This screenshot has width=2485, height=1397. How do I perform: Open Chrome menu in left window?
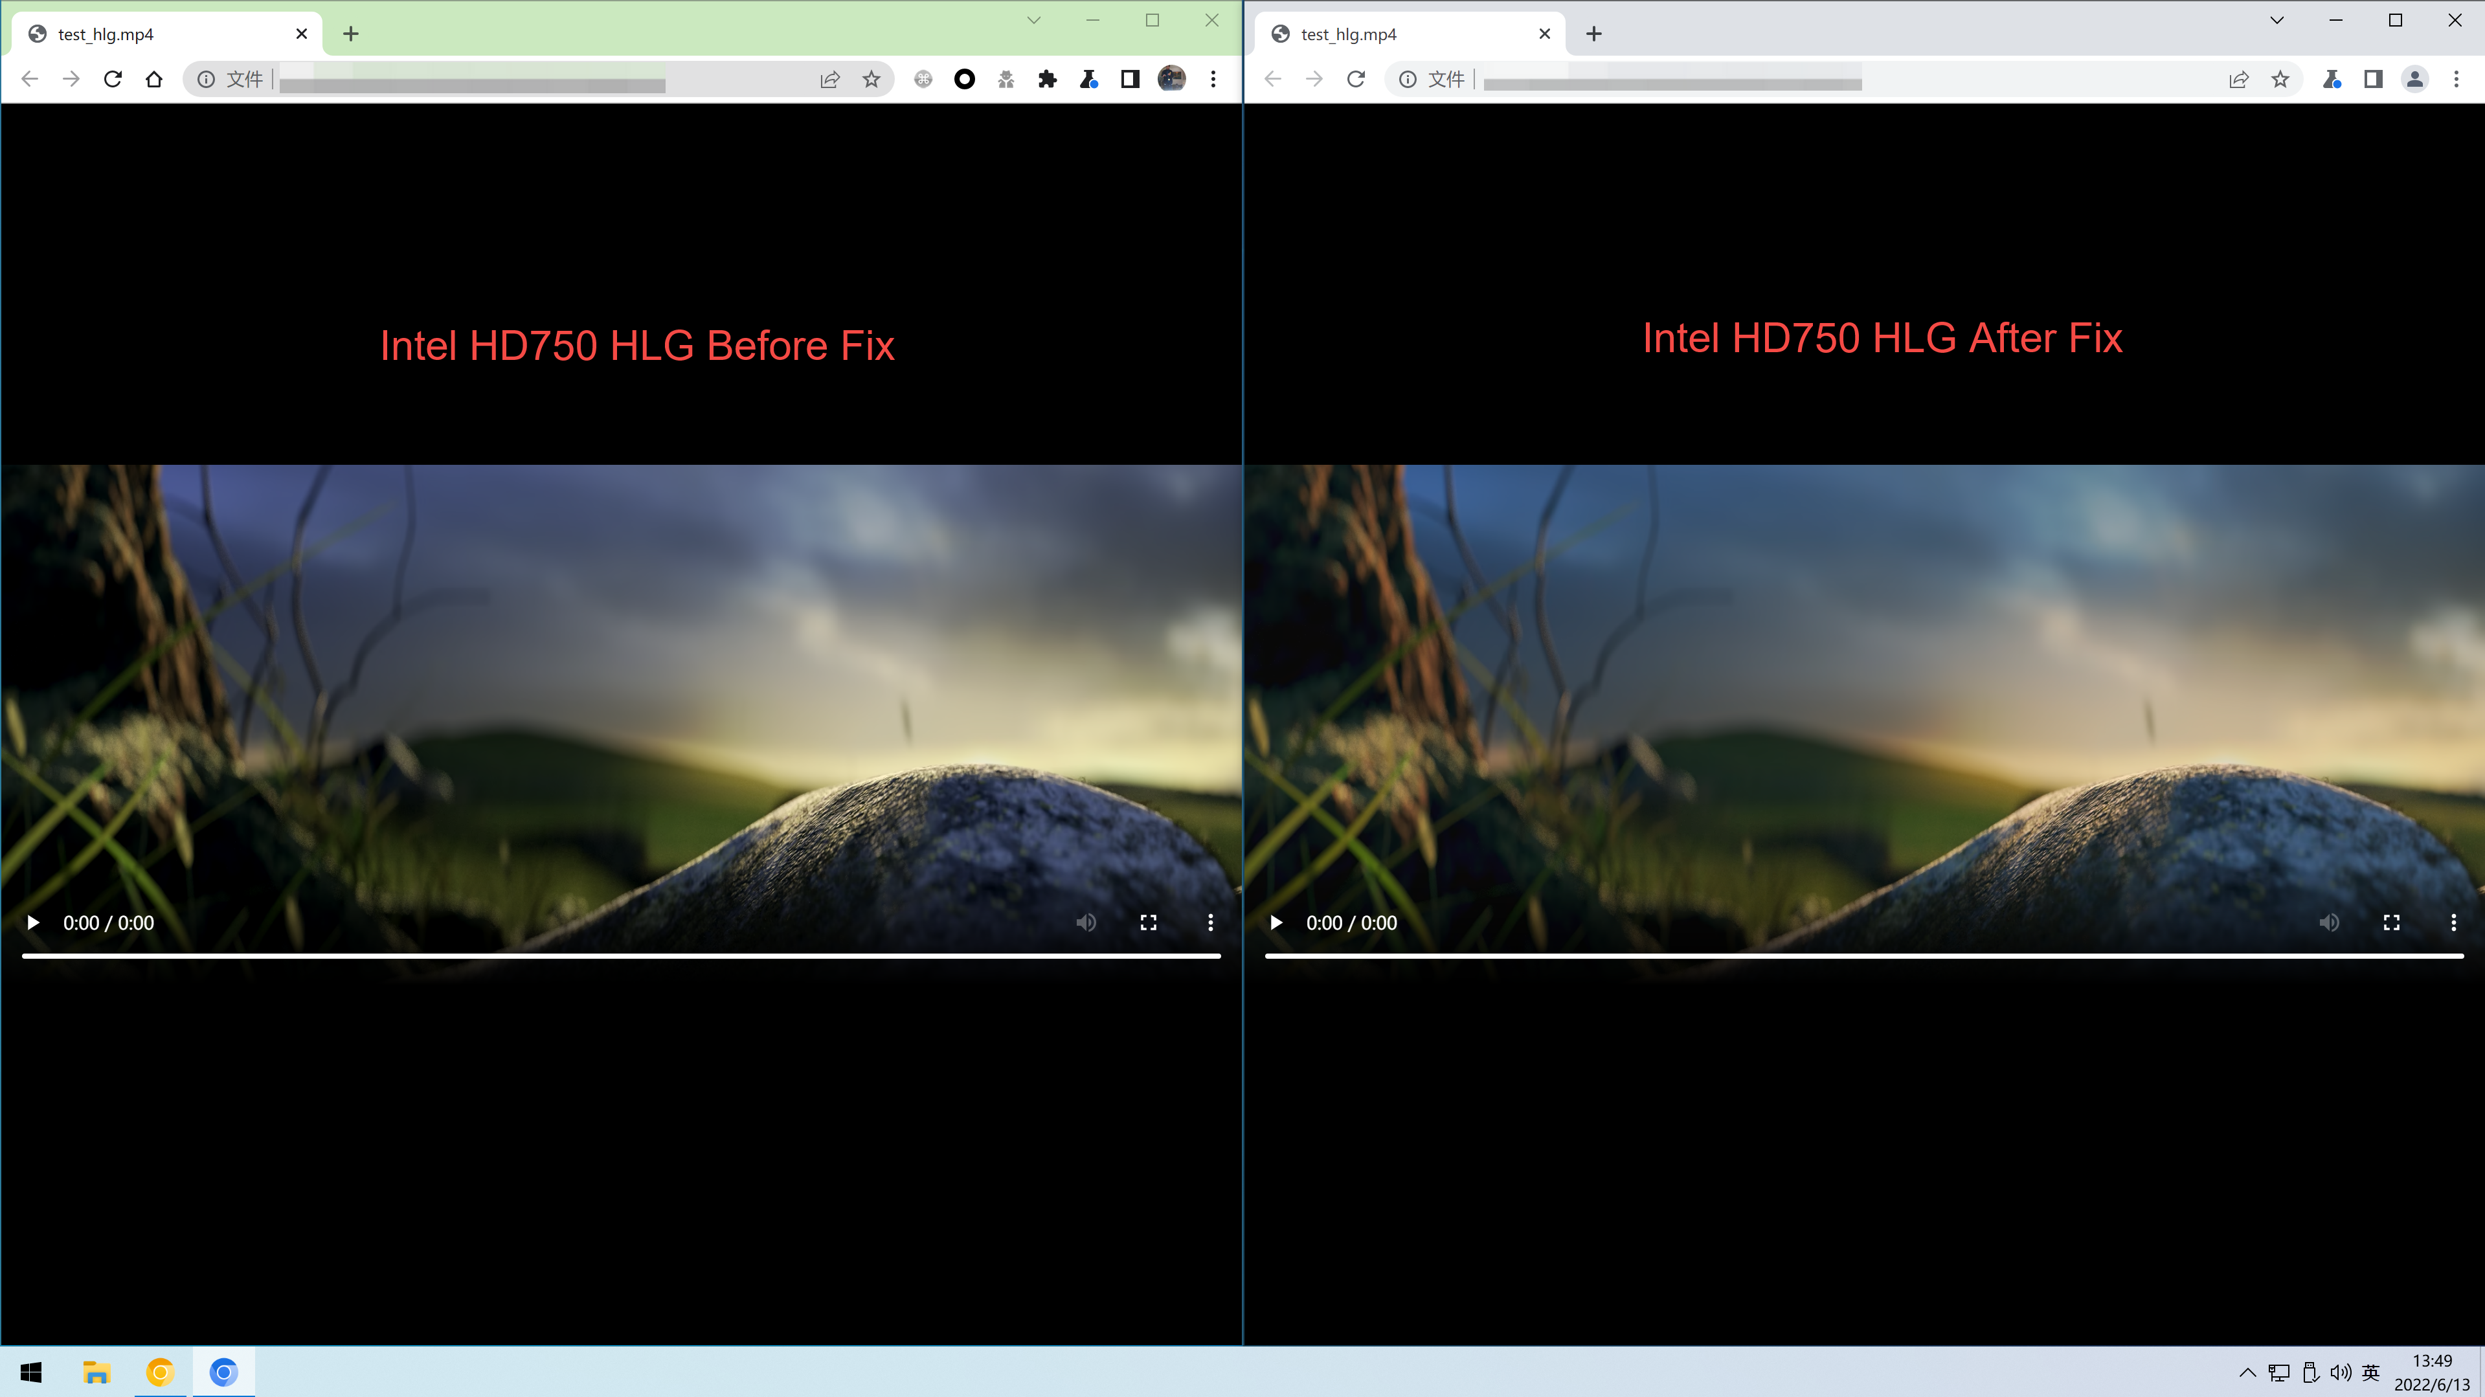(1213, 79)
